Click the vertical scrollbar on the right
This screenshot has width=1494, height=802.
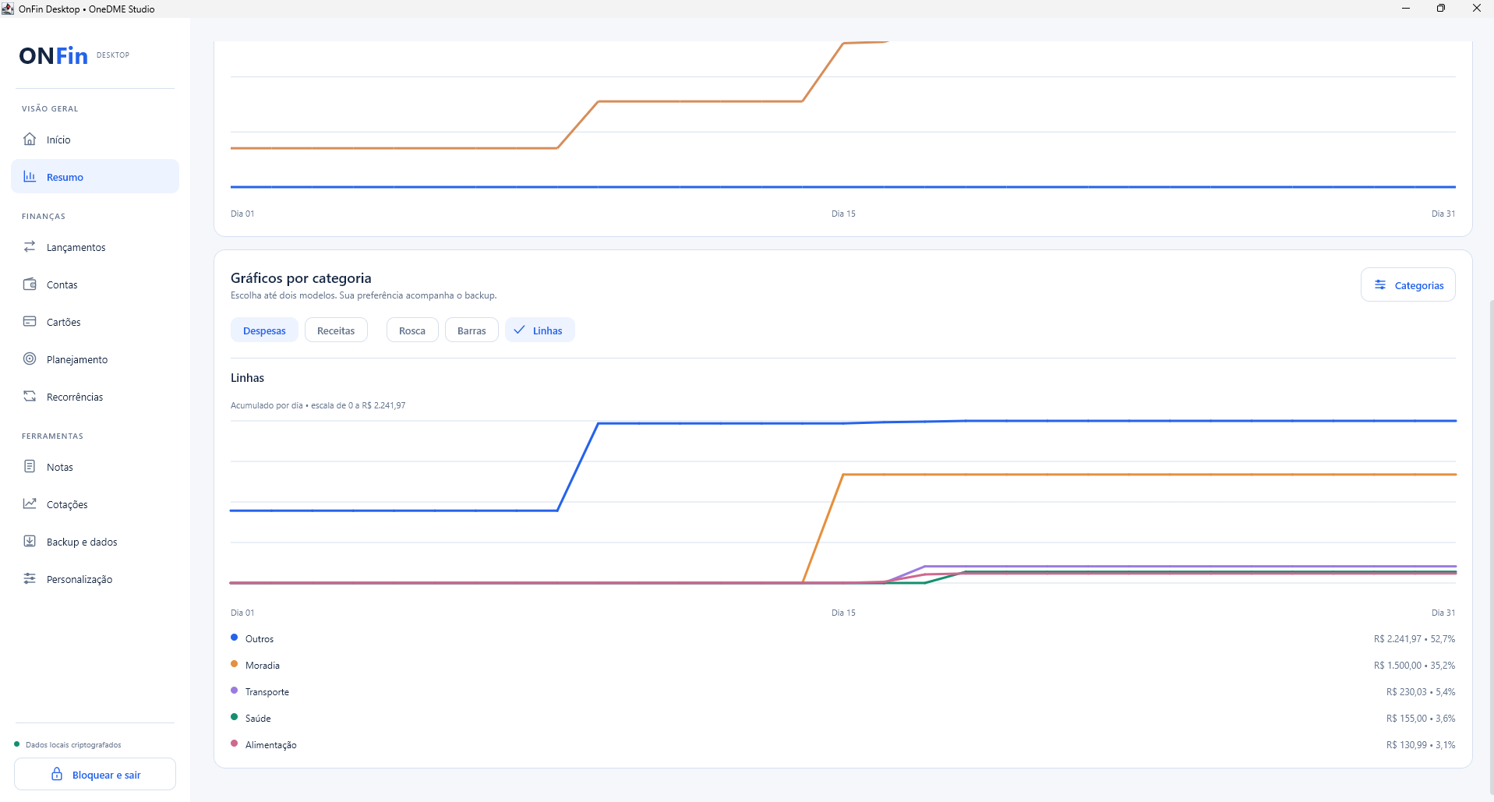(1491, 546)
